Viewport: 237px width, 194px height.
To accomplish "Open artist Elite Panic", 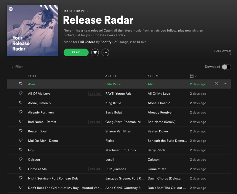I will coord(113,84).
